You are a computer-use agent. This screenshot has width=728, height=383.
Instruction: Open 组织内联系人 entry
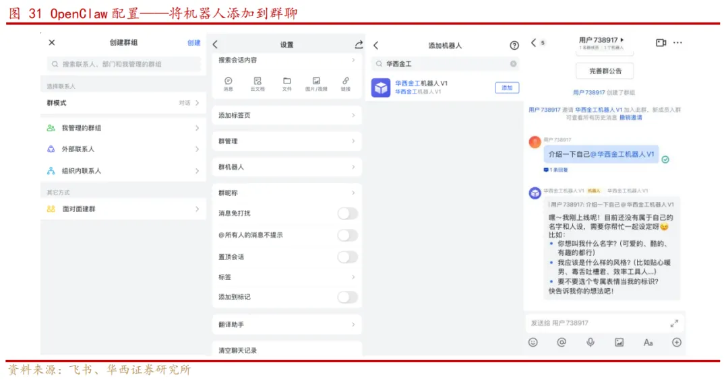(x=123, y=171)
